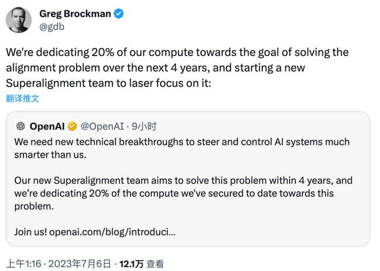Open the openai.com/blog link in quoted tweet
The width and height of the screenshot is (380, 271).
point(112,232)
